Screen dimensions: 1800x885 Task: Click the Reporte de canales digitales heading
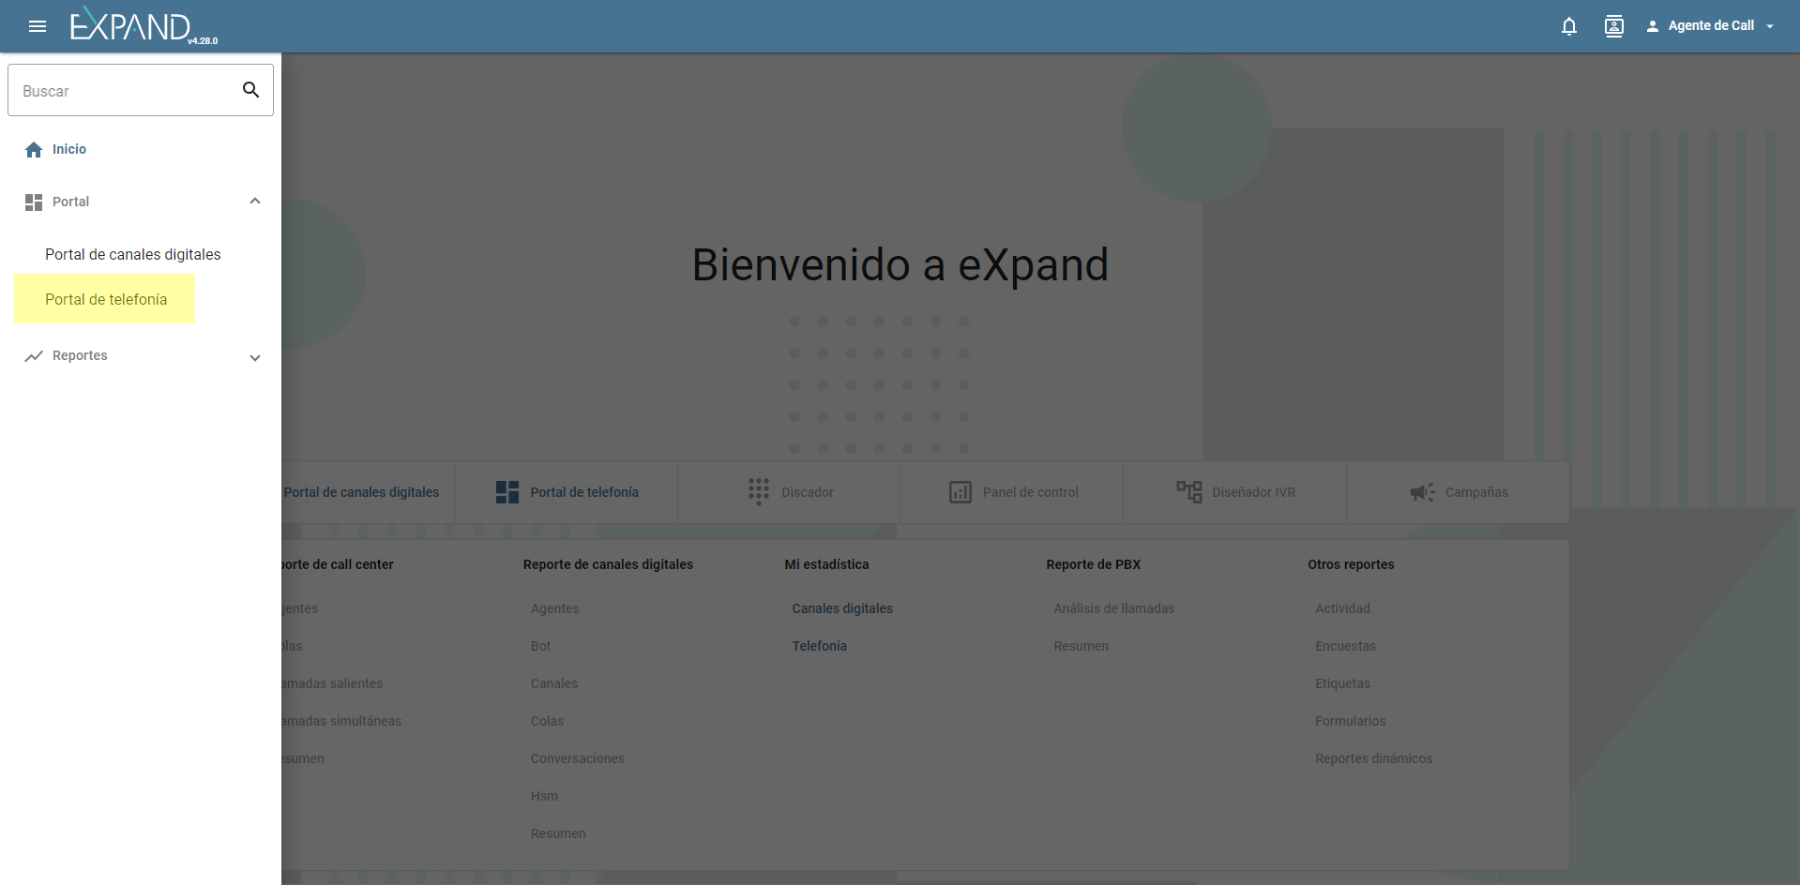(608, 564)
